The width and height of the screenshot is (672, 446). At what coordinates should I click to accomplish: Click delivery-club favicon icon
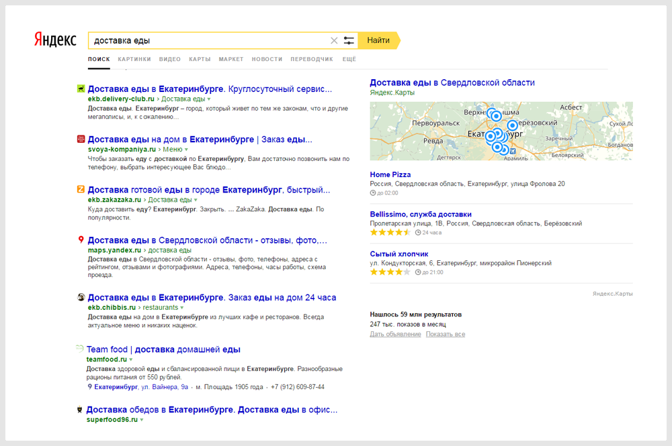click(81, 89)
